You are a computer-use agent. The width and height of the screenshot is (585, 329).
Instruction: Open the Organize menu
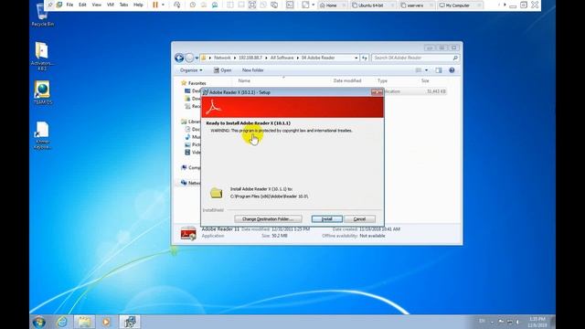tap(191, 70)
